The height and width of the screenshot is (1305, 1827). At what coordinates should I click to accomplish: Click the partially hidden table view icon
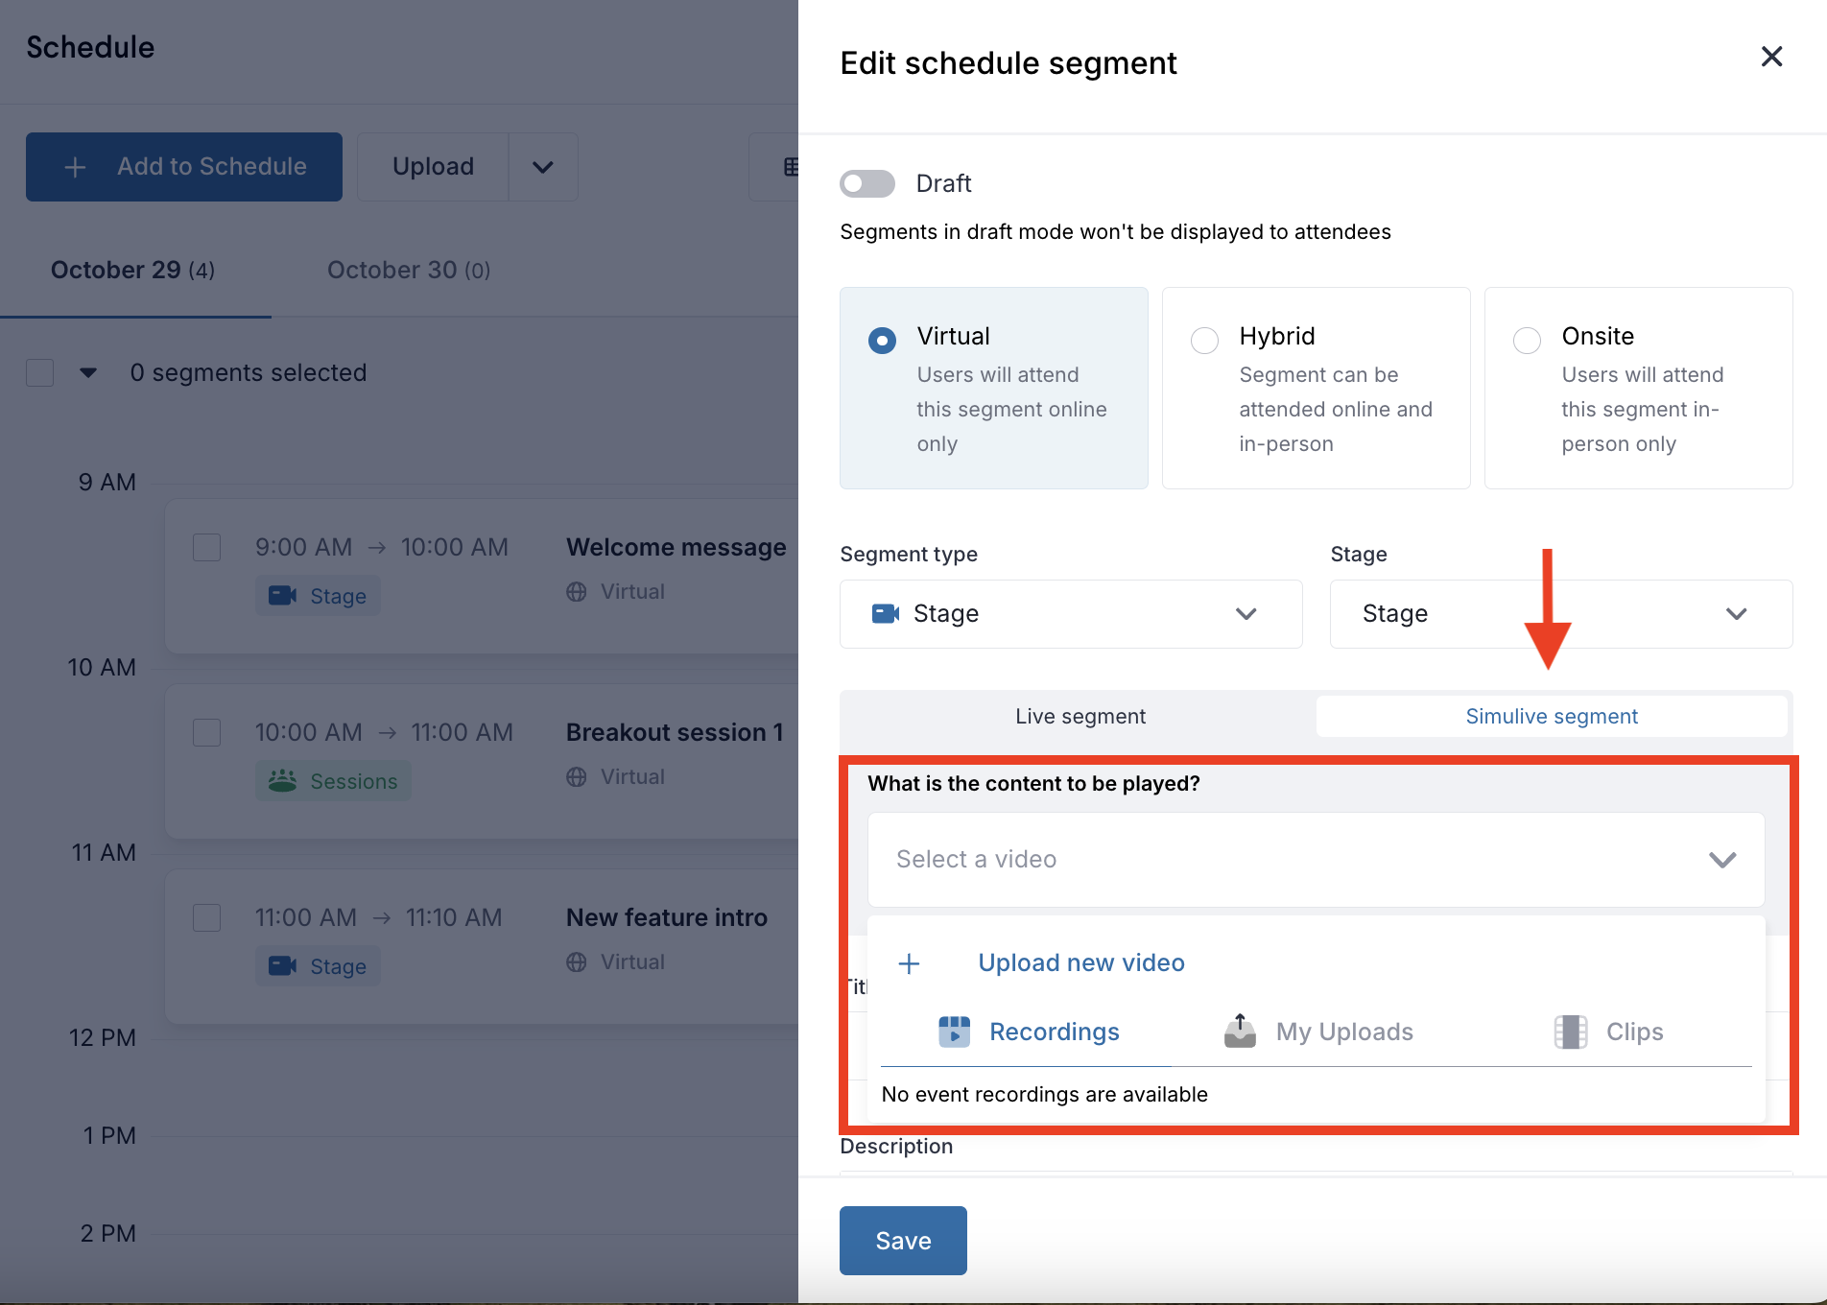pyautogui.click(x=790, y=167)
